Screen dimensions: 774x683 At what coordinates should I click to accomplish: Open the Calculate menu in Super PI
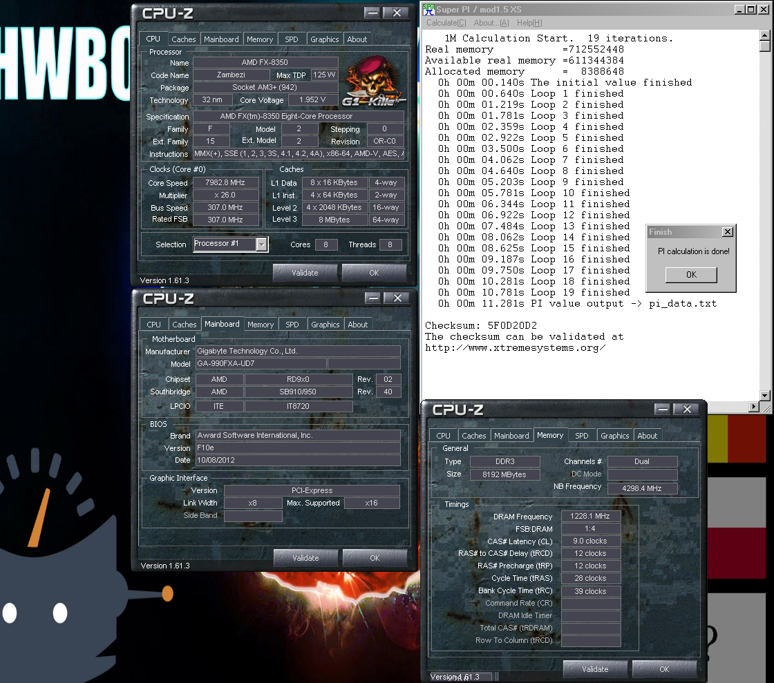[x=446, y=23]
